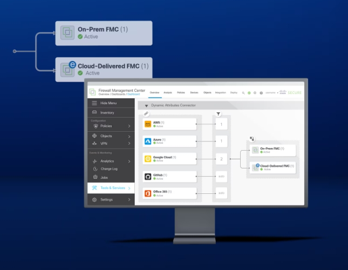Screen dimensions: 348x270
Task: Open the filter funnel icon
Action: point(219,114)
